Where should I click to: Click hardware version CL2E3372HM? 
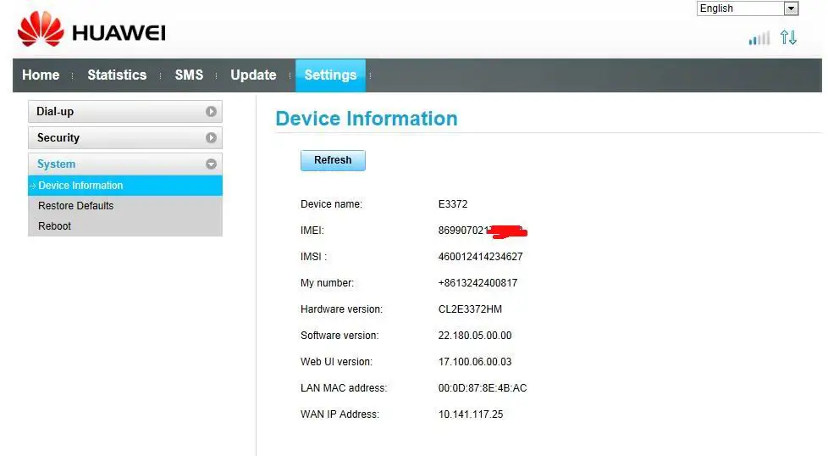[470, 309]
